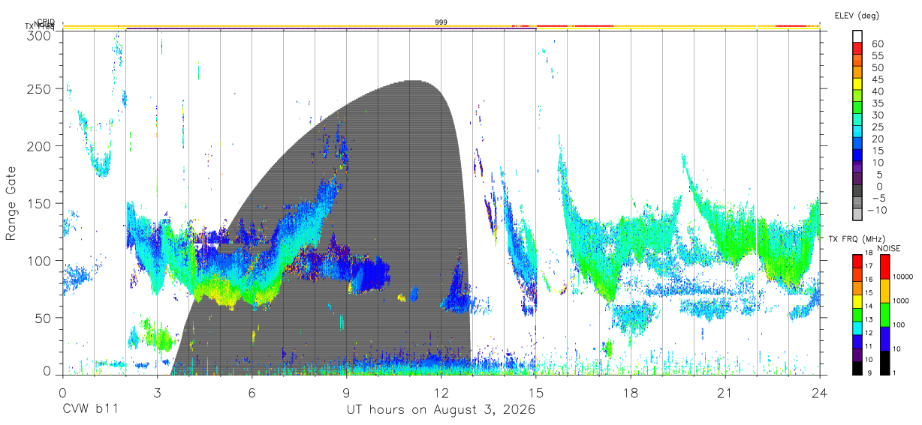Click the yellow segment of the TX FRQ color bar
Screen dimensions: 922x425
click(857, 301)
